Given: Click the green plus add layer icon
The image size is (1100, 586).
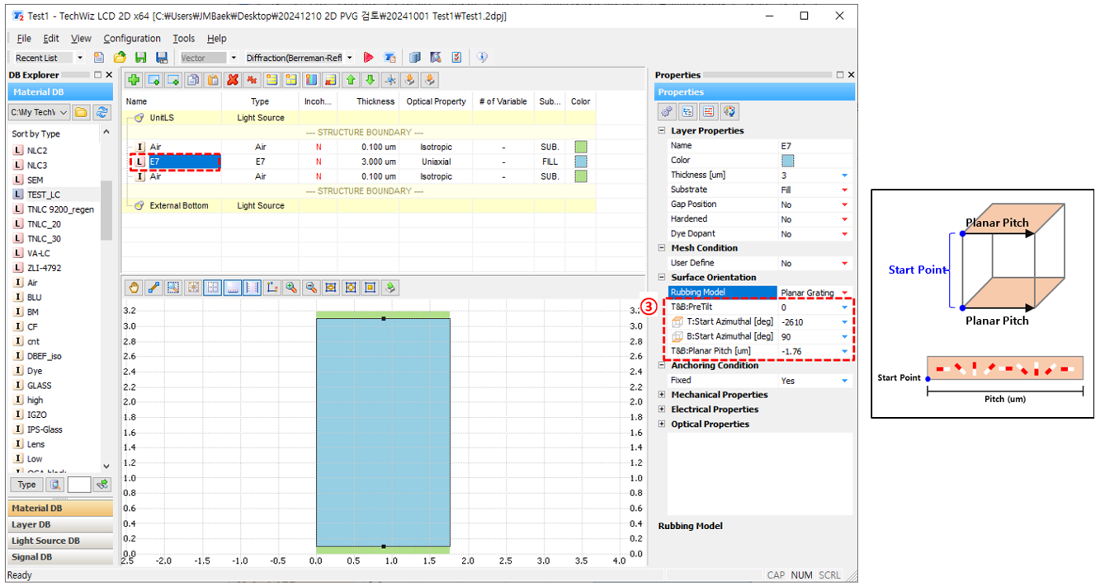Looking at the screenshot, I should point(134,80).
